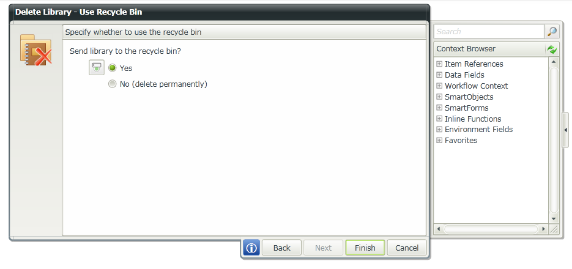Image resolution: width=572 pixels, height=269 pixels.
Task: Expand the Data Fields node
Action: tap(439, 75)
